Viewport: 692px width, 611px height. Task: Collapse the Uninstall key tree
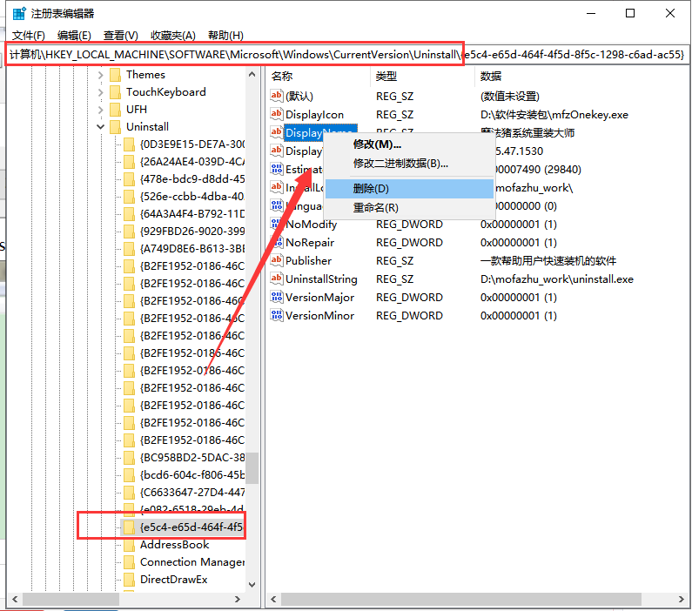101,127
